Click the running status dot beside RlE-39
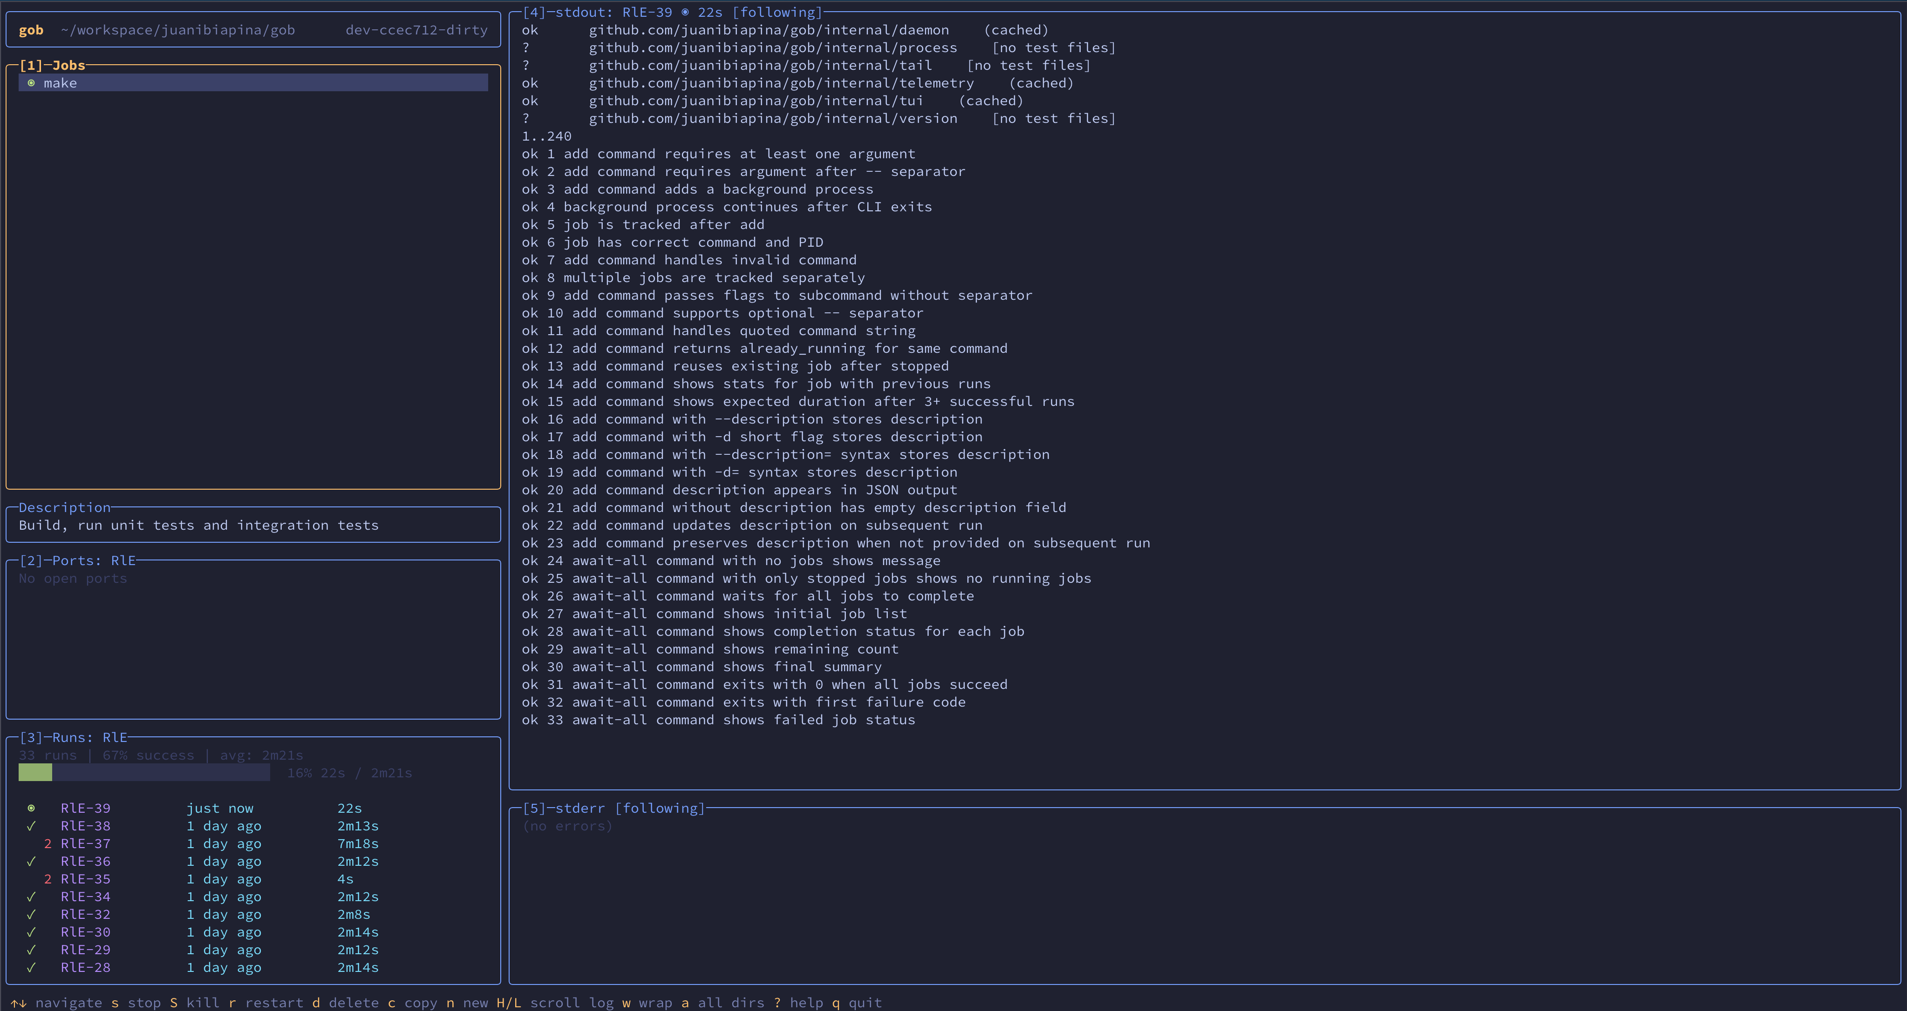1907x1011 pixels. click(x=31, y=809)
